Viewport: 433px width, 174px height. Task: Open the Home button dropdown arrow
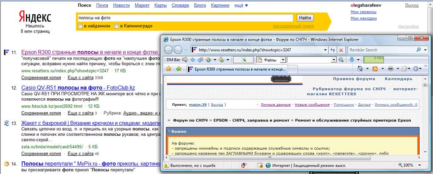point(368,69)
